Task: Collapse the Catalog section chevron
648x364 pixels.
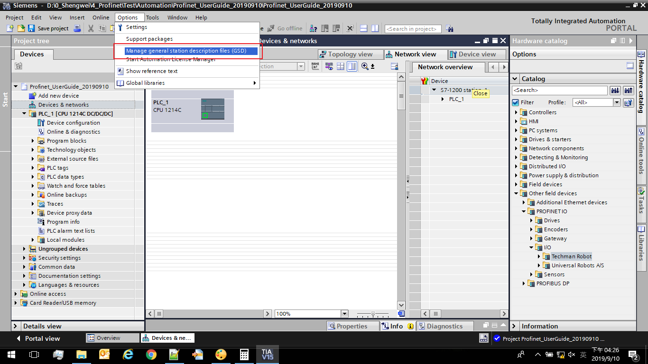Action: pos(516,79)
